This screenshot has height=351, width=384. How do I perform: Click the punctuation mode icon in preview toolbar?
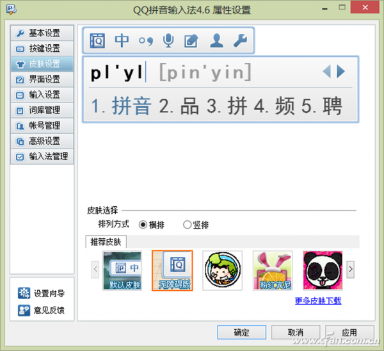(x=146, y=41)
